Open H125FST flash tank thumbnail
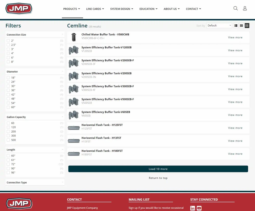The height and width of the screenshot is (211, 255). (x=74, y=128)
